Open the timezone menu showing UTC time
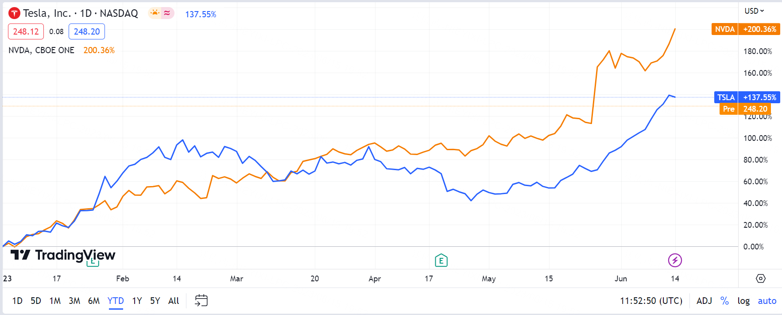782x315 pixels. point(651,301)
